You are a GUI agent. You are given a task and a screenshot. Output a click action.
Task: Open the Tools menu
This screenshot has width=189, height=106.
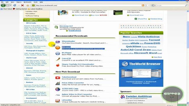pos(35,2)
